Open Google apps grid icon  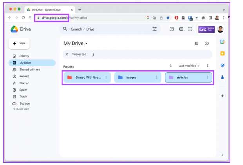pos(190,29)
